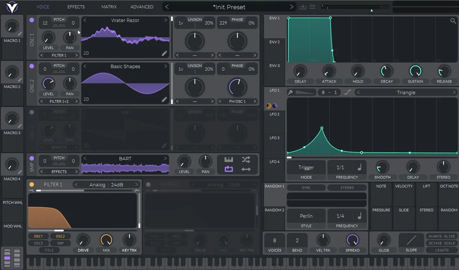Click the save preset icon
This screenshot has width=459, height=270.
coord(303,7)
